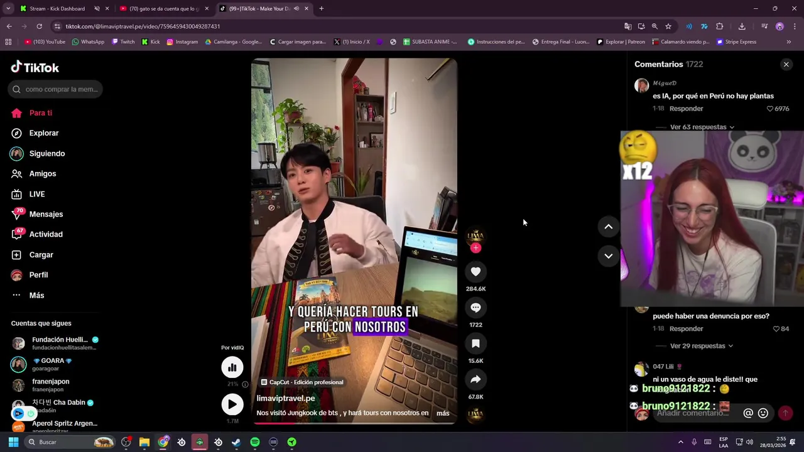The height and width of the screenshot is (452, 804).
Task: Mute the TikTok tab audio icon
Action: coord(296,9)
